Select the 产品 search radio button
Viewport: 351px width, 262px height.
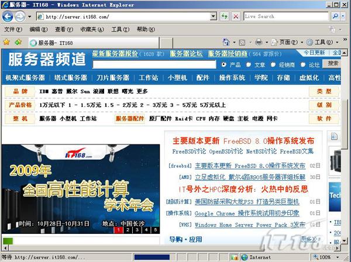pyautogui.click(x=223, y=64)
